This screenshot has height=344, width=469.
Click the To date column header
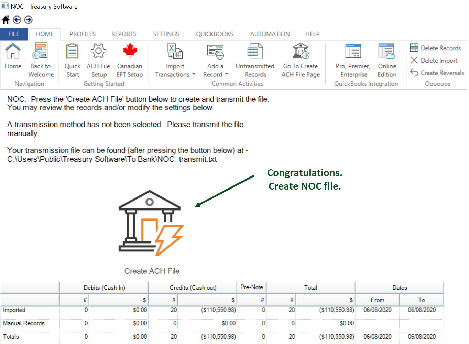coord(422,300)
